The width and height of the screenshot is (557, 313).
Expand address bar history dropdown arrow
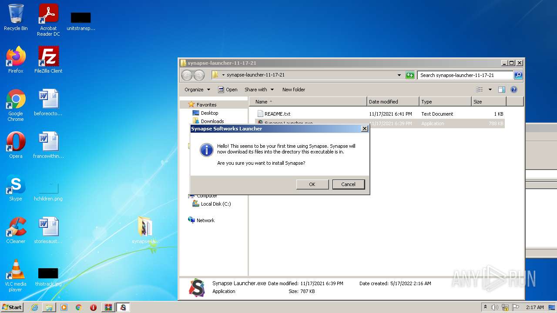tap(399, 75)
